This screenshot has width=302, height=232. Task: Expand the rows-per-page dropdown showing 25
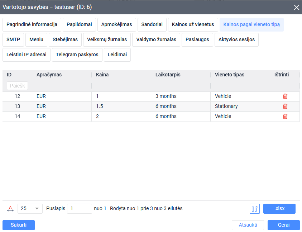[x=30, y=209]
